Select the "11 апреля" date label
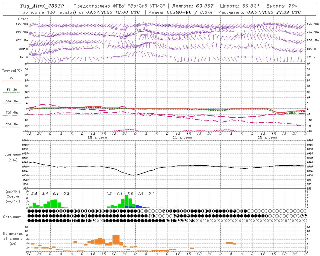 tap(182, 137)
